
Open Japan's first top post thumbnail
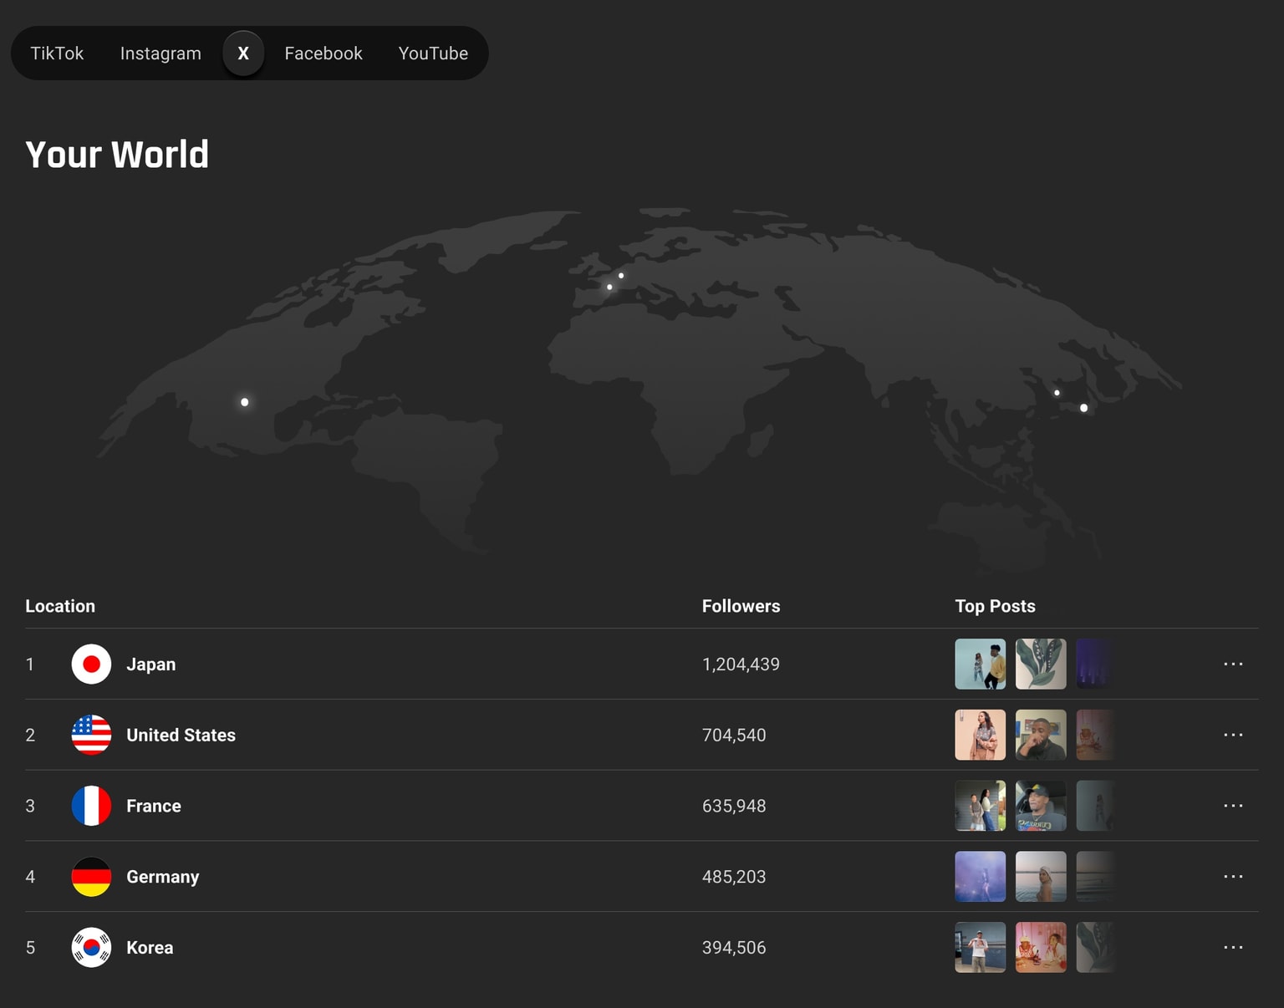tap(980, 664)
